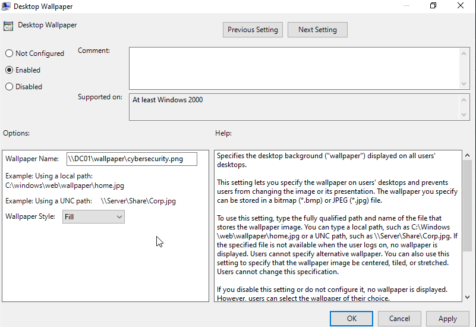Viewport: 476px width, 327px height.
Task: Click the example path C:\windows\web\wallpaper\home.jpg
Action: (x=65, y=185)
